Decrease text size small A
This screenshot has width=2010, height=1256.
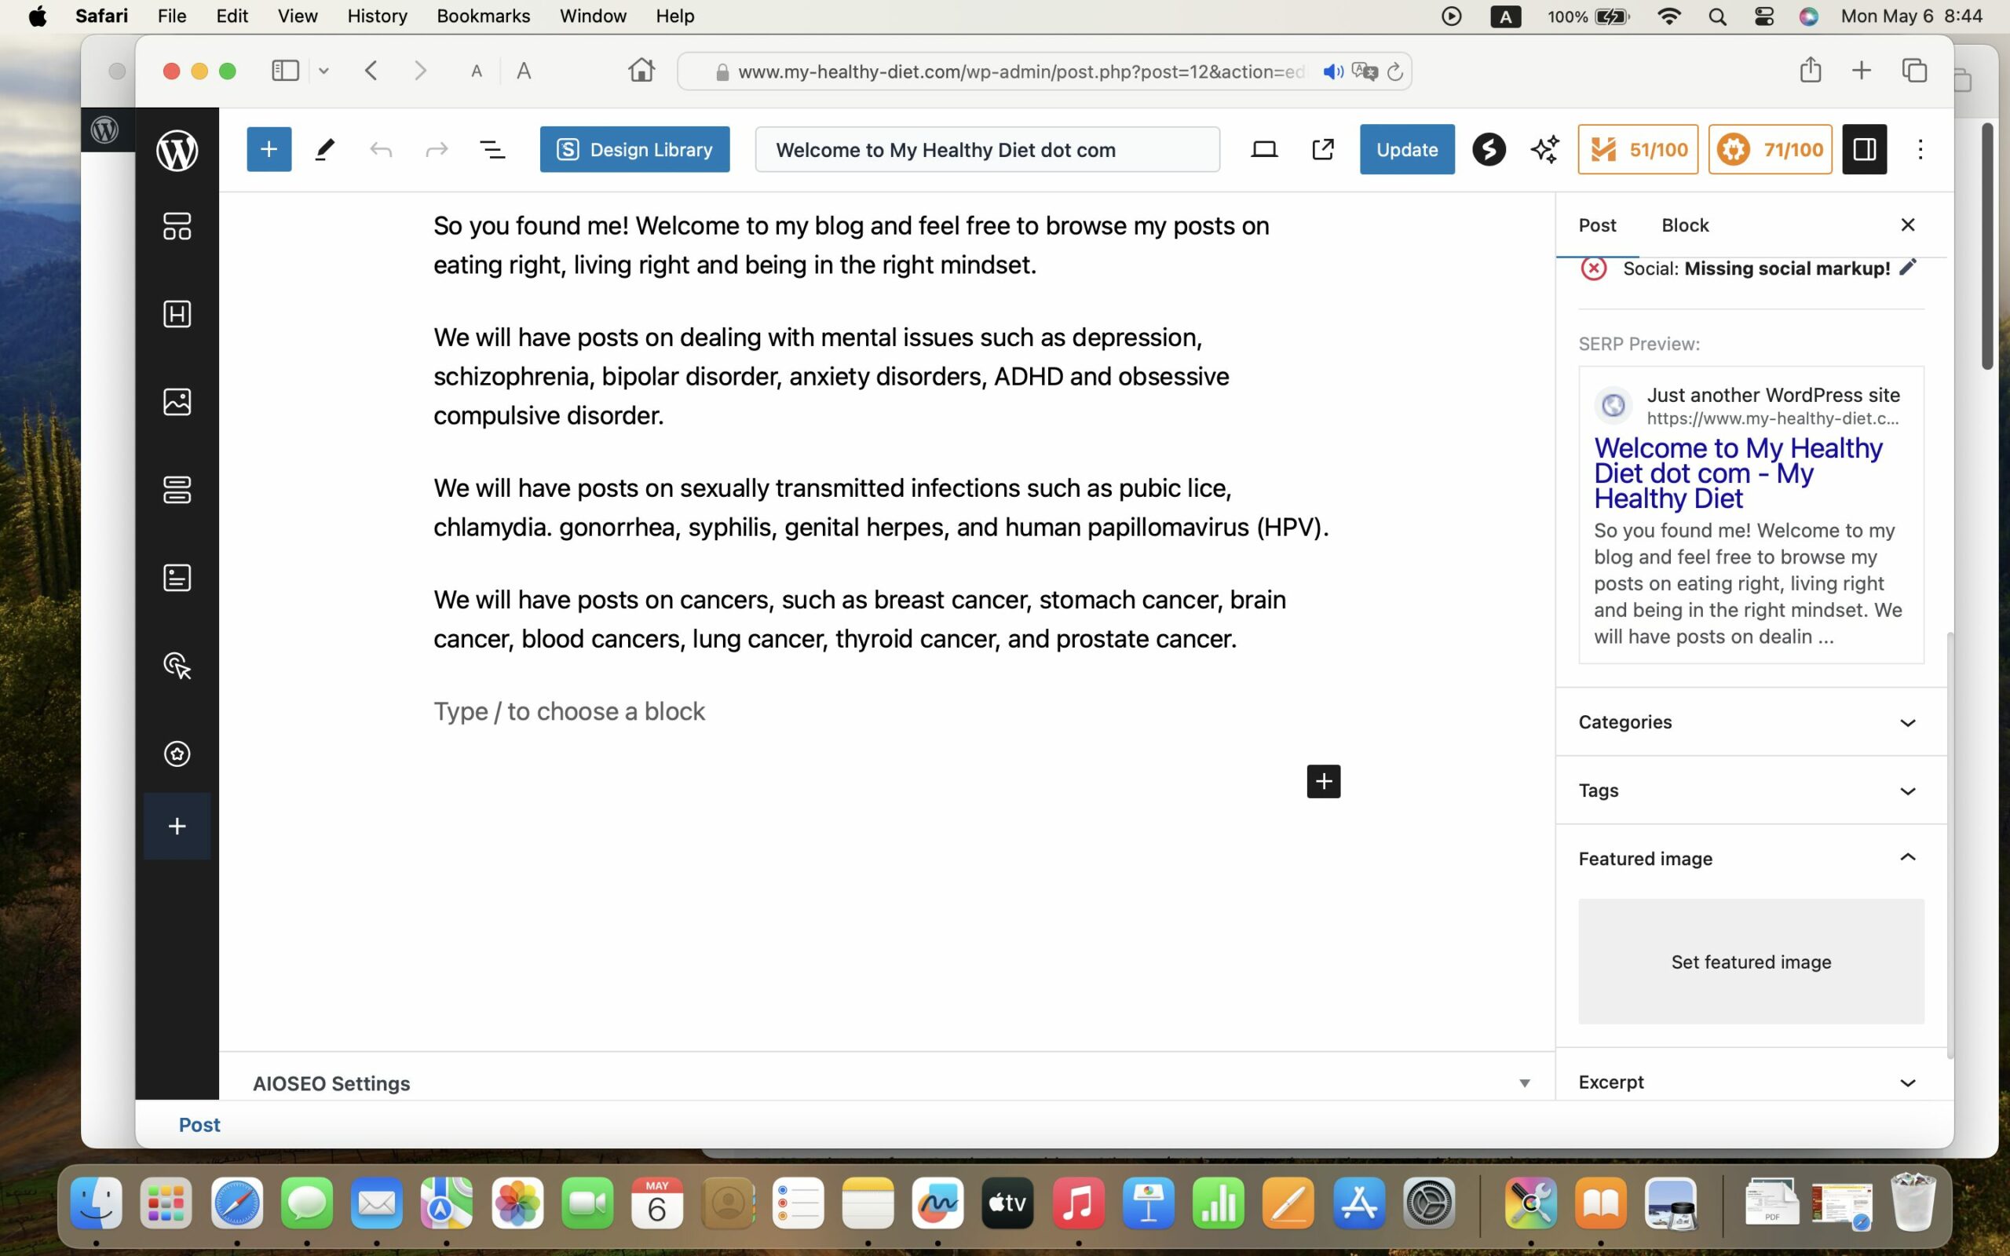(476, 71)
